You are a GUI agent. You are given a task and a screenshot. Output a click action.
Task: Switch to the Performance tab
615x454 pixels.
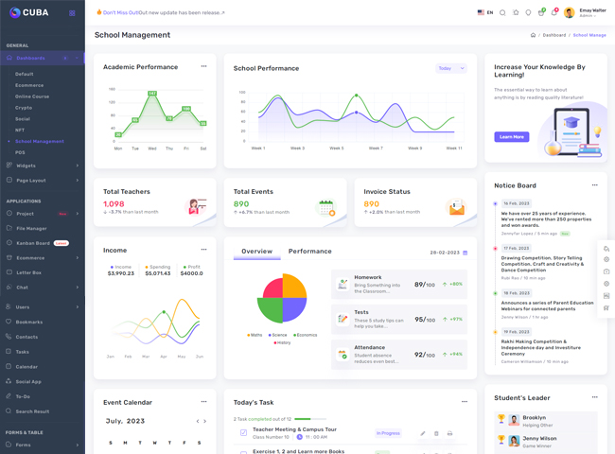click(x=309, y=252)
